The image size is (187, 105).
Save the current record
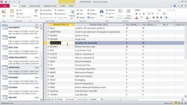(x=80, y=14)
